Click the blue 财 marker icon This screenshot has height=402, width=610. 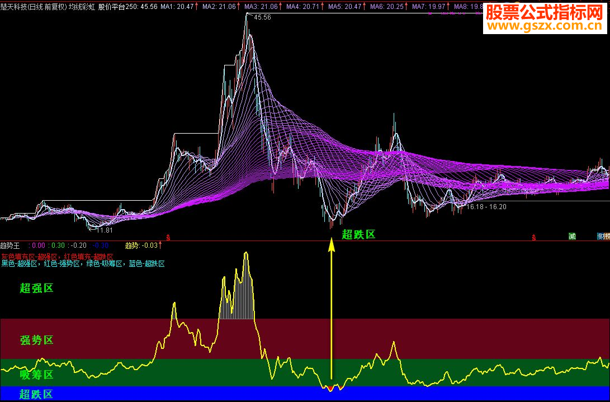coord(600,236)
